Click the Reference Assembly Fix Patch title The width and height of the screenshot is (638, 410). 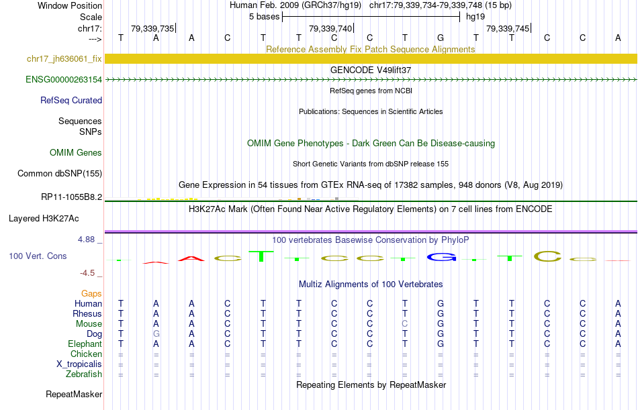371,49
